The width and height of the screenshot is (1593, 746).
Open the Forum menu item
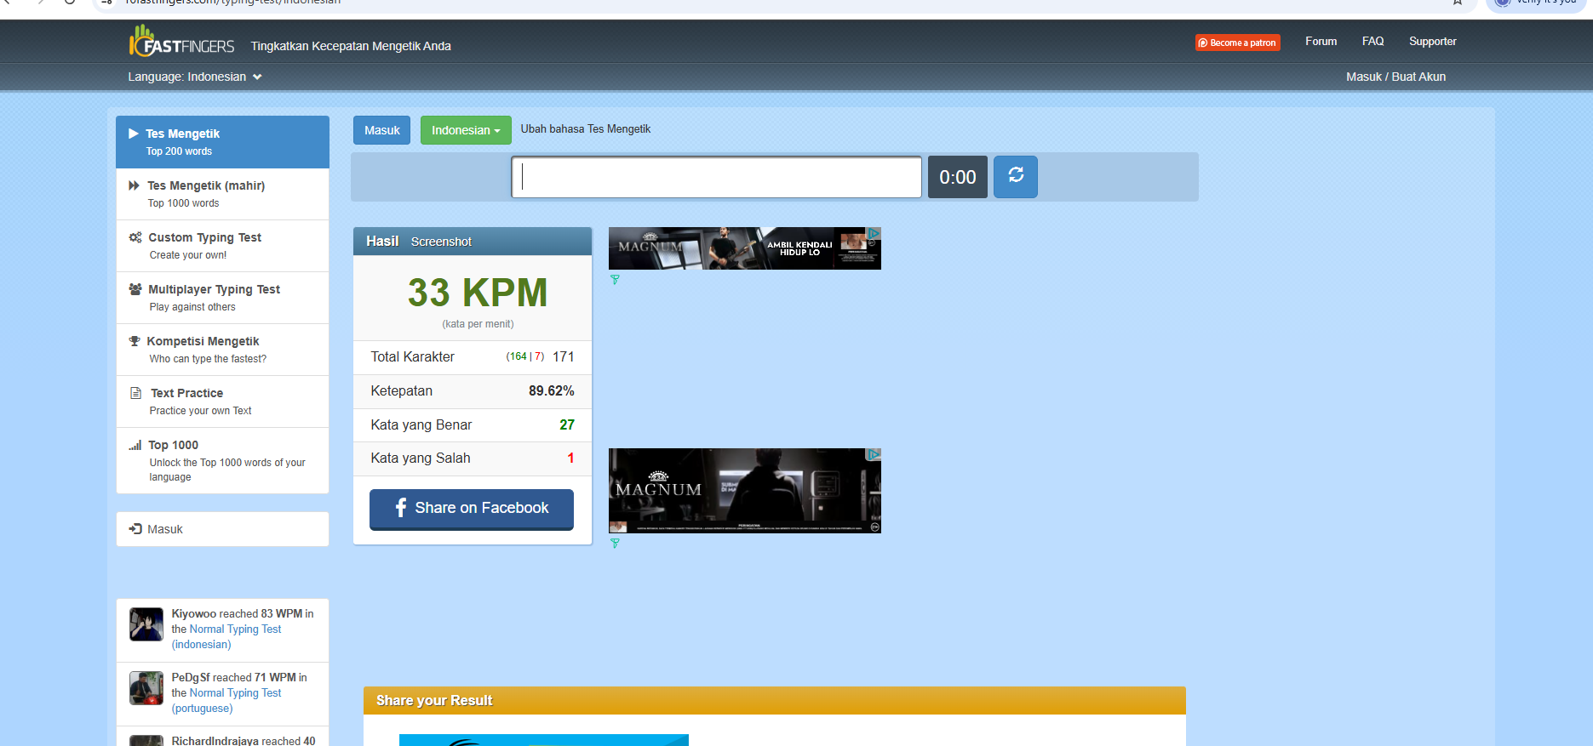[1321, 41]
